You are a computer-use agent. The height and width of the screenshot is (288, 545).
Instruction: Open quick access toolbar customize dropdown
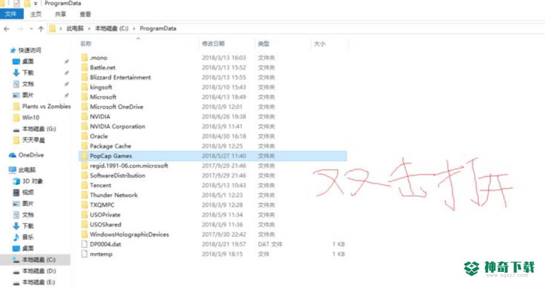pos(35,4)
